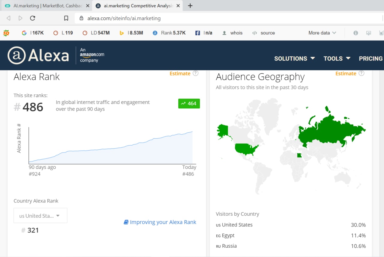Image resolution: width=384 pixels, height=257 pixels.
Task: Go forward with the forward arrow
Action: pos(20,18)
